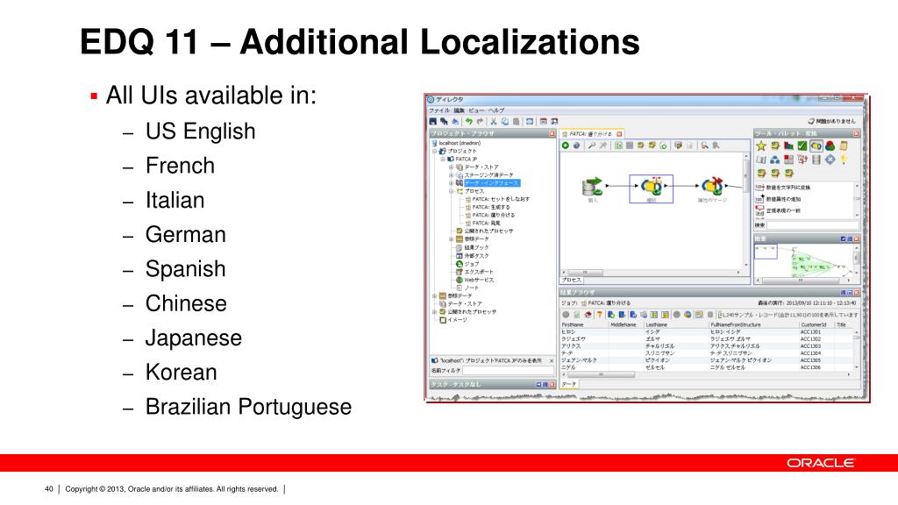Click the ACC1303 cell in results
This screenshot has width=898, height=505.
pos(810,346)
